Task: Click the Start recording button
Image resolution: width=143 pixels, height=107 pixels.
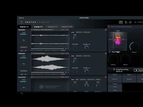Action: [139, 70]
